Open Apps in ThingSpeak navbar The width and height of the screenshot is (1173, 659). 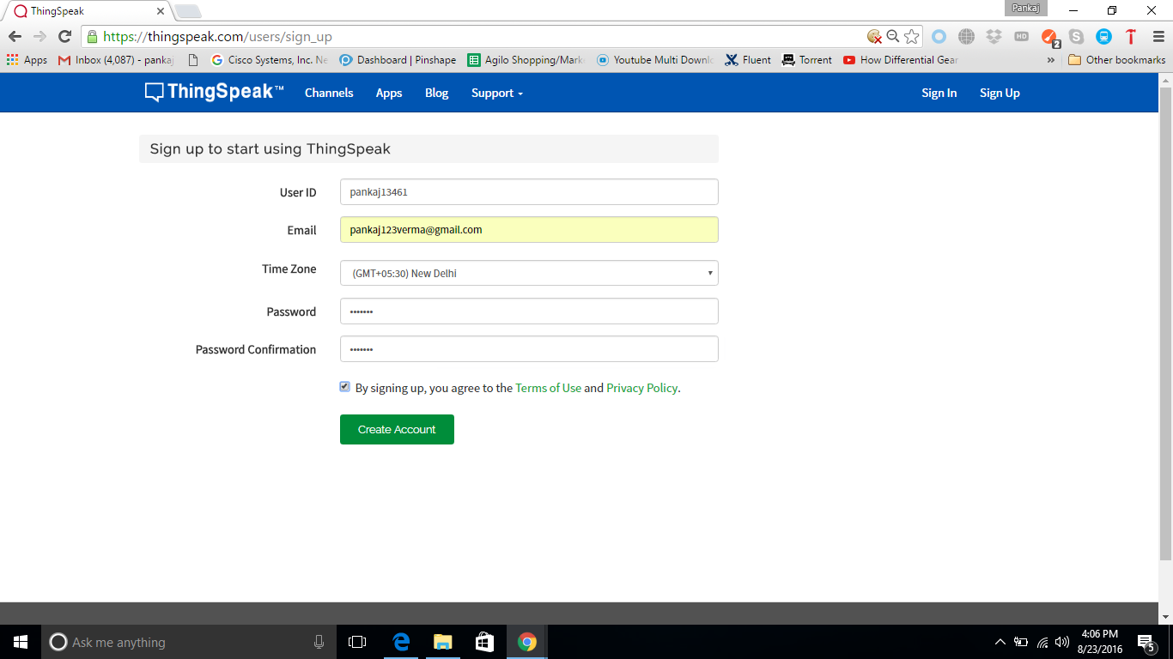tap(389, 93)
